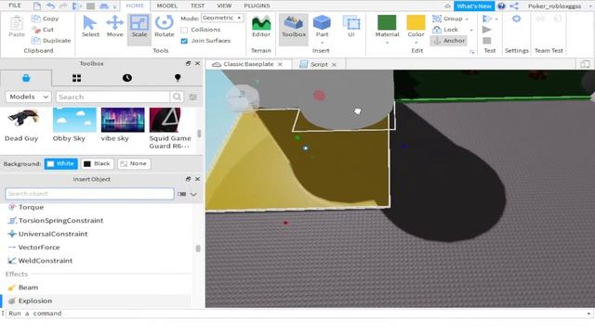Open Game Settings gear

[x=517, y=19]
